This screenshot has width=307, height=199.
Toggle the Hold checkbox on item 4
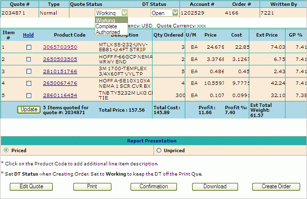pos(28,83)
